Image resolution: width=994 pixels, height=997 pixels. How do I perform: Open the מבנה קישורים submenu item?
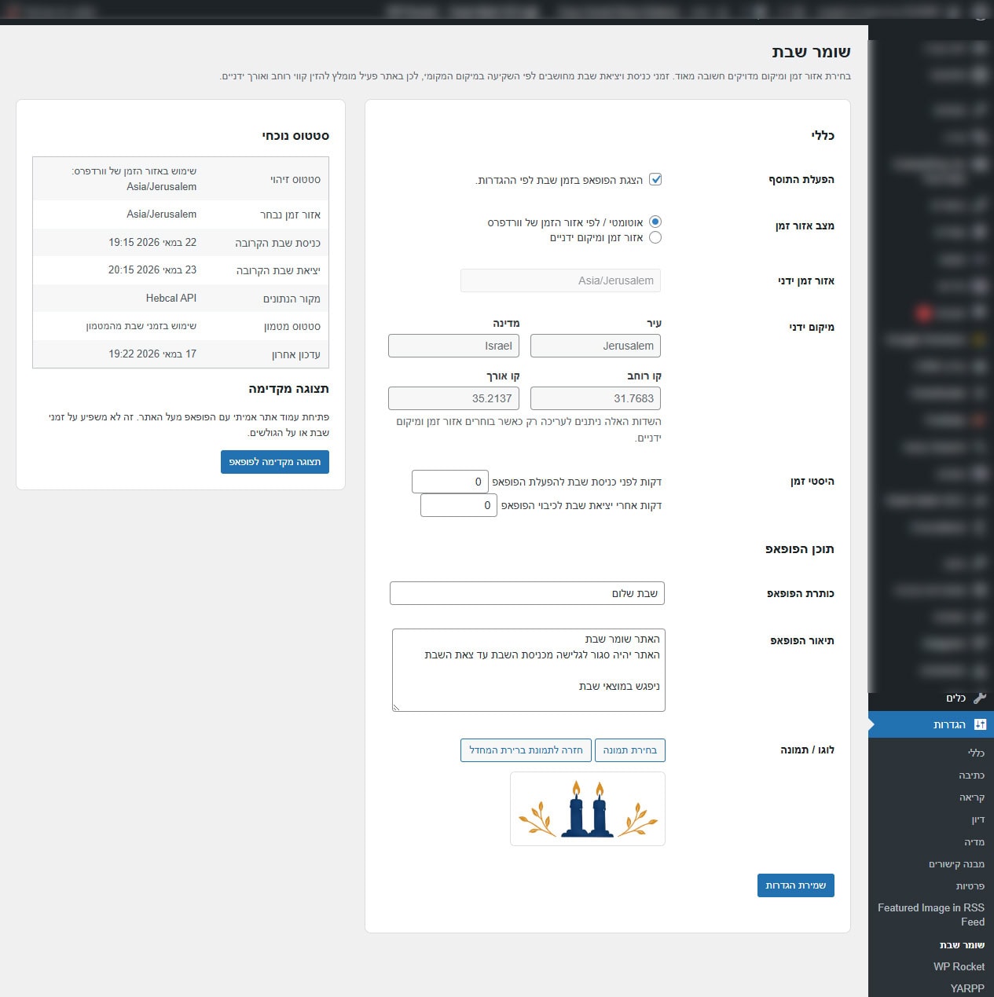[956, 863]
